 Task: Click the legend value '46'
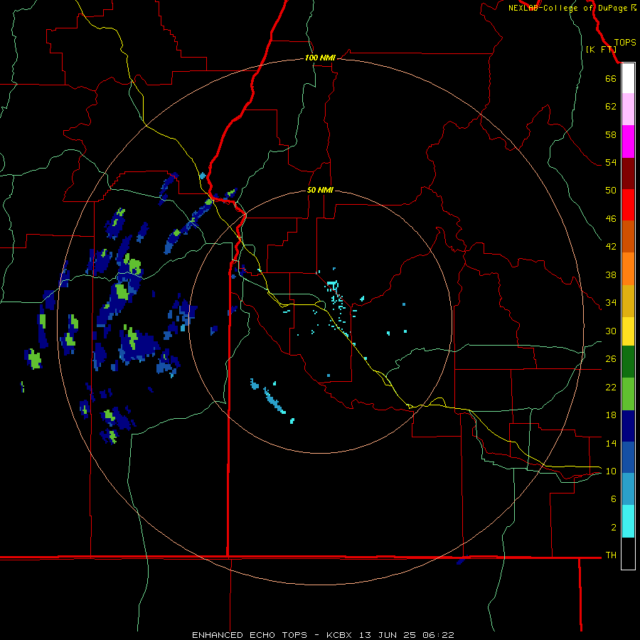coord(611,219)
